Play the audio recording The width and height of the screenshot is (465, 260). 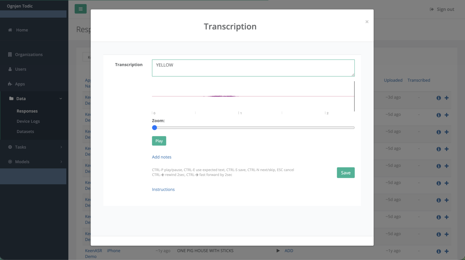pos(159,141)
